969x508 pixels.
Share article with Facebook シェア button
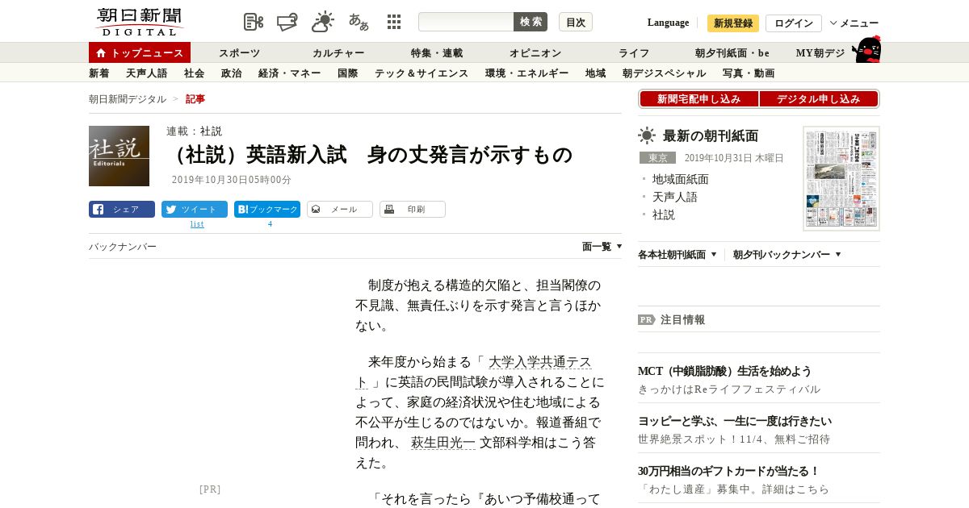coord(122,210)
